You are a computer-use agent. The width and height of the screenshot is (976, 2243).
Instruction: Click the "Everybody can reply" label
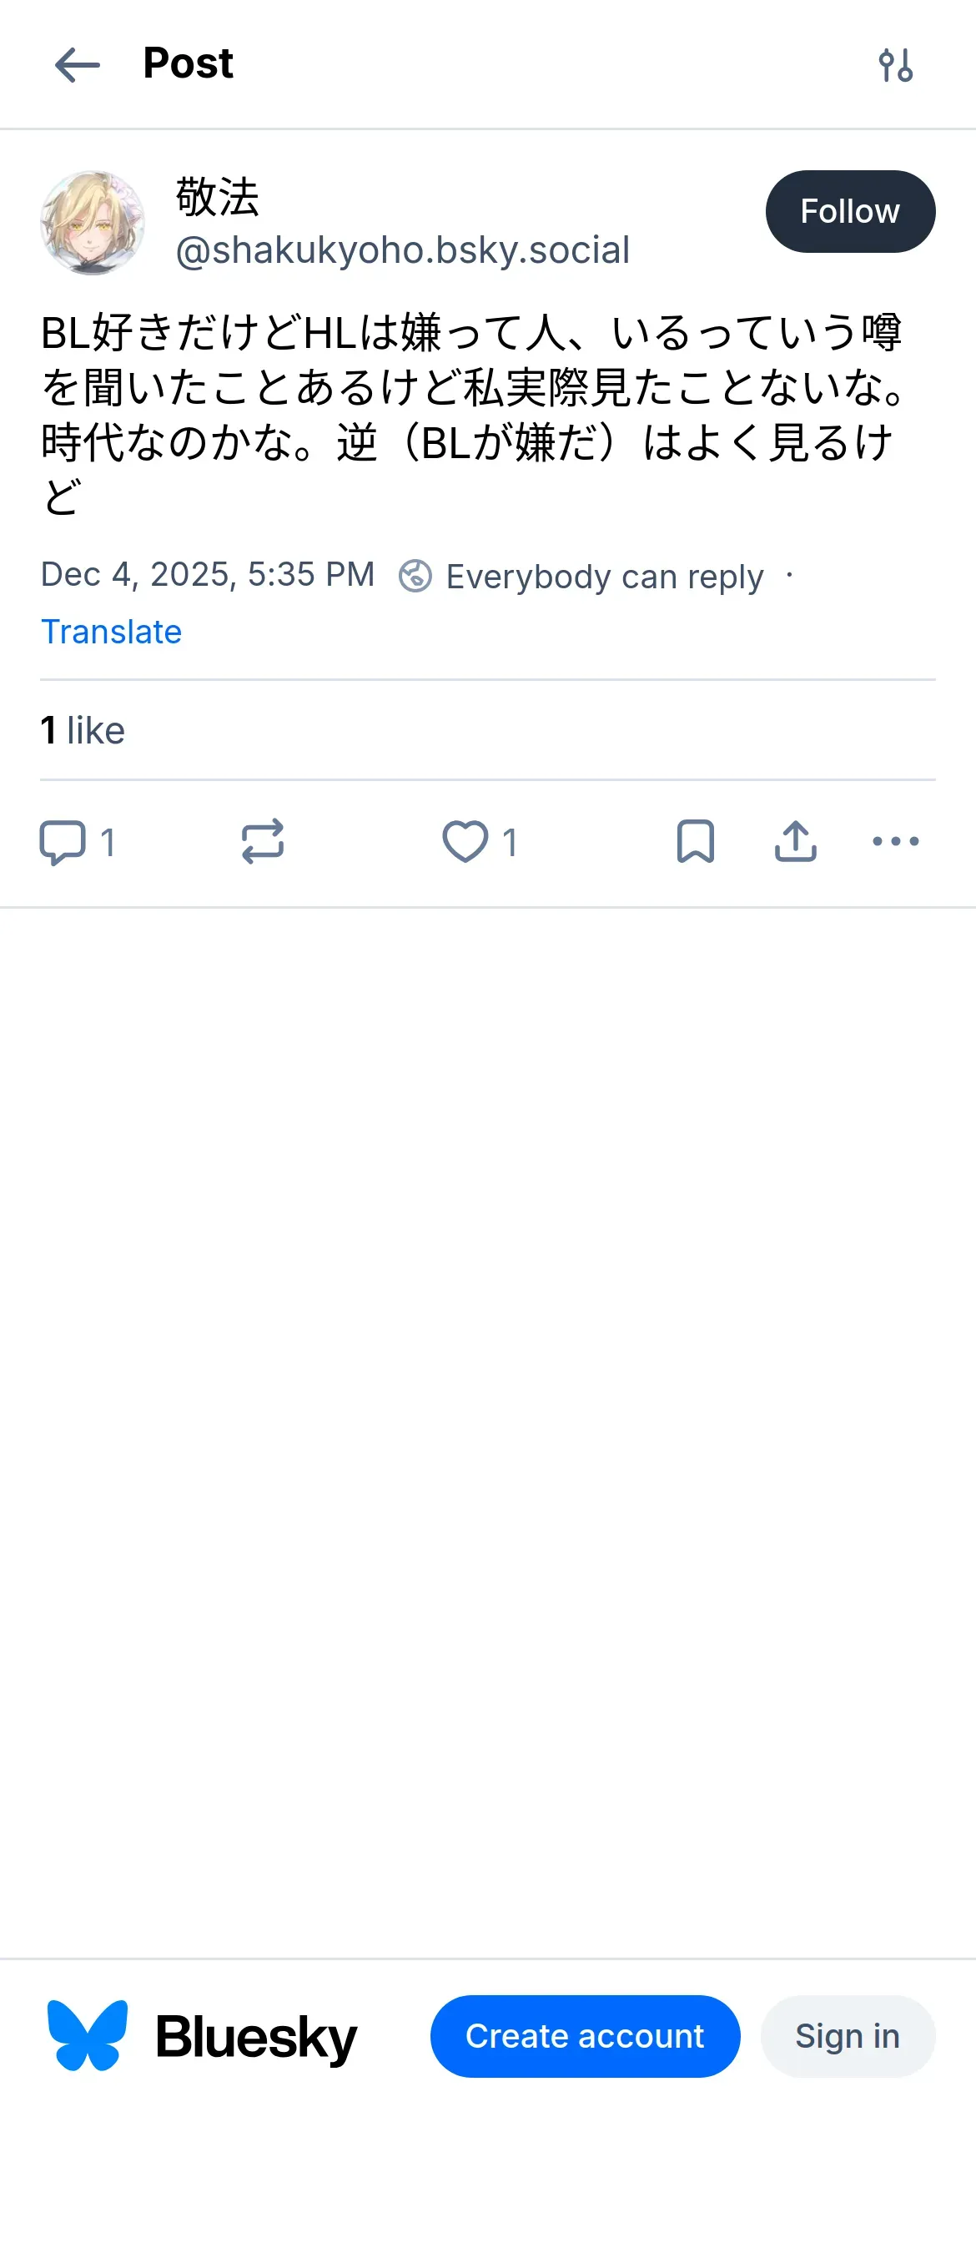[604, 577]
